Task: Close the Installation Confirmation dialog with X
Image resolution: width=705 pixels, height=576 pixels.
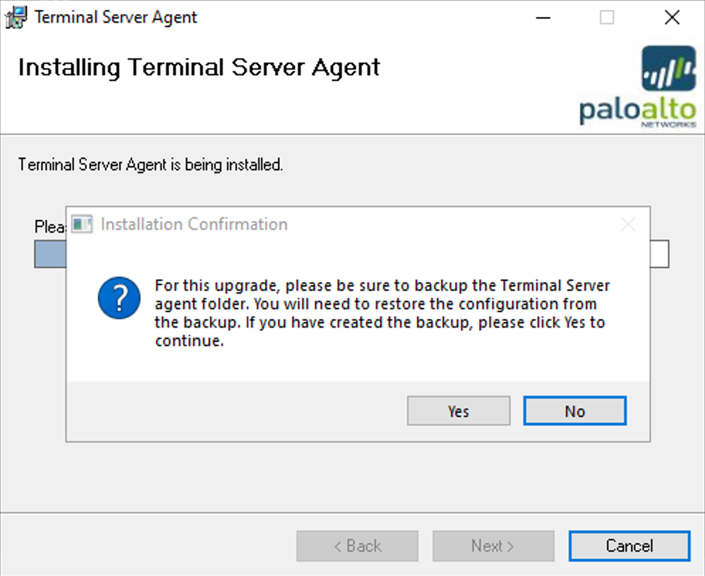Action: [628, 226]
